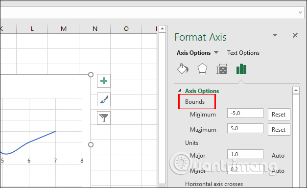Select the Axis Options bar chart tab

pos(241,69)
